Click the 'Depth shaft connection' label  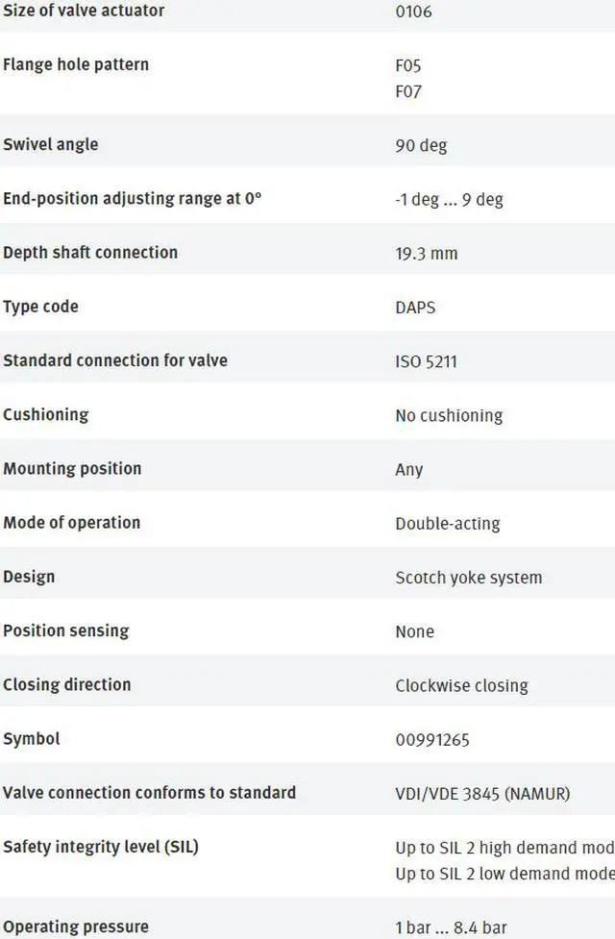point(90,253)
